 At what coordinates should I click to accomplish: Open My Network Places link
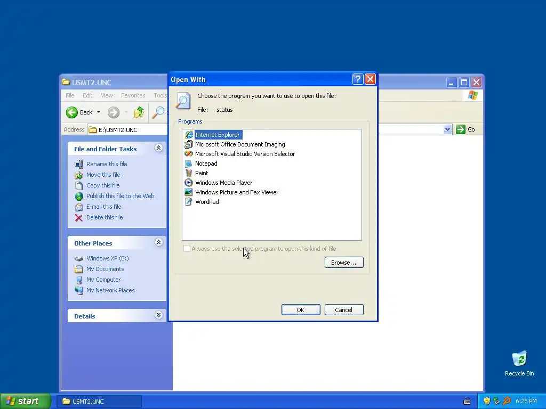pyautogui.click(x=110, y=290)
